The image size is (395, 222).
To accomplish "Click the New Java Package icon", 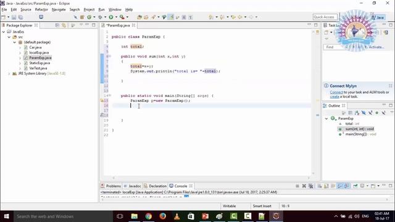I will [82, 17].
